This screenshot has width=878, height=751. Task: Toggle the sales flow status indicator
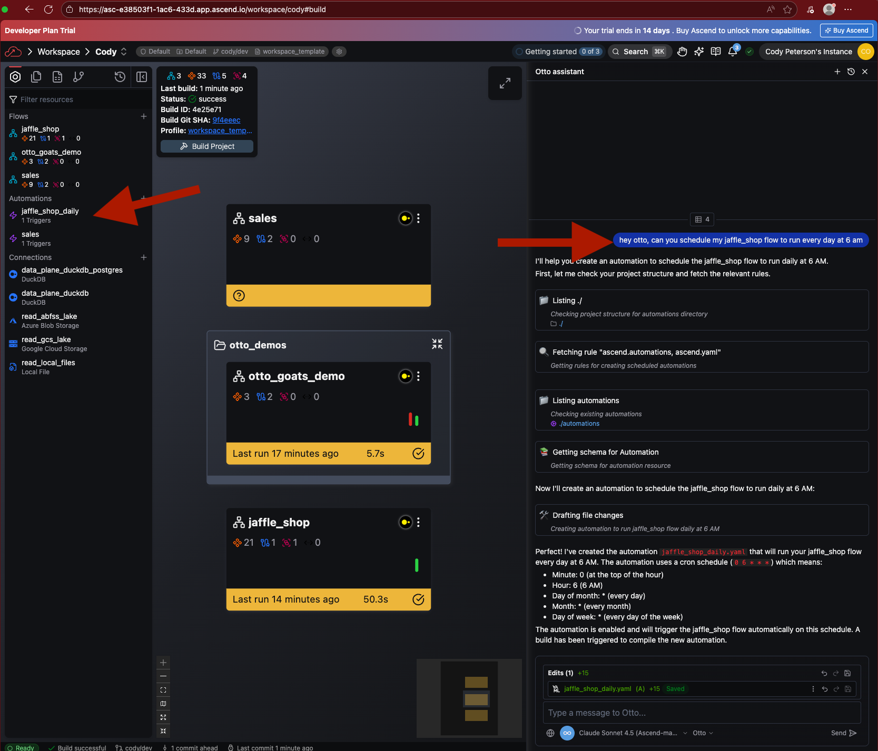(x=406, y=218)
